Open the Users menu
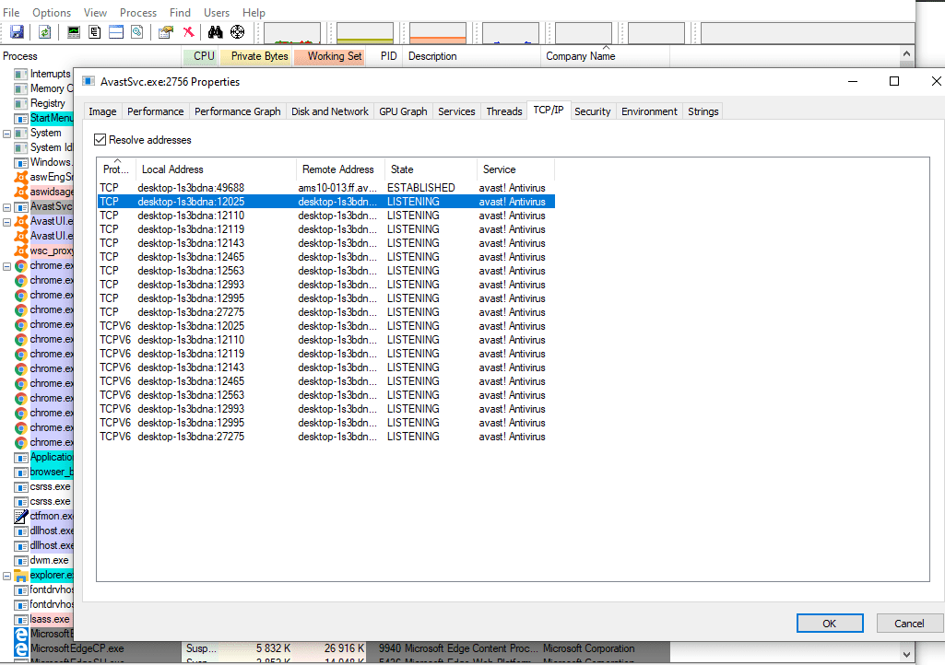The height and width of the screenshot is (665, 945). tap(217, 12)
